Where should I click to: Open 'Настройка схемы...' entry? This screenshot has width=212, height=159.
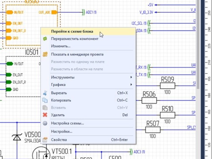[88, 123]
